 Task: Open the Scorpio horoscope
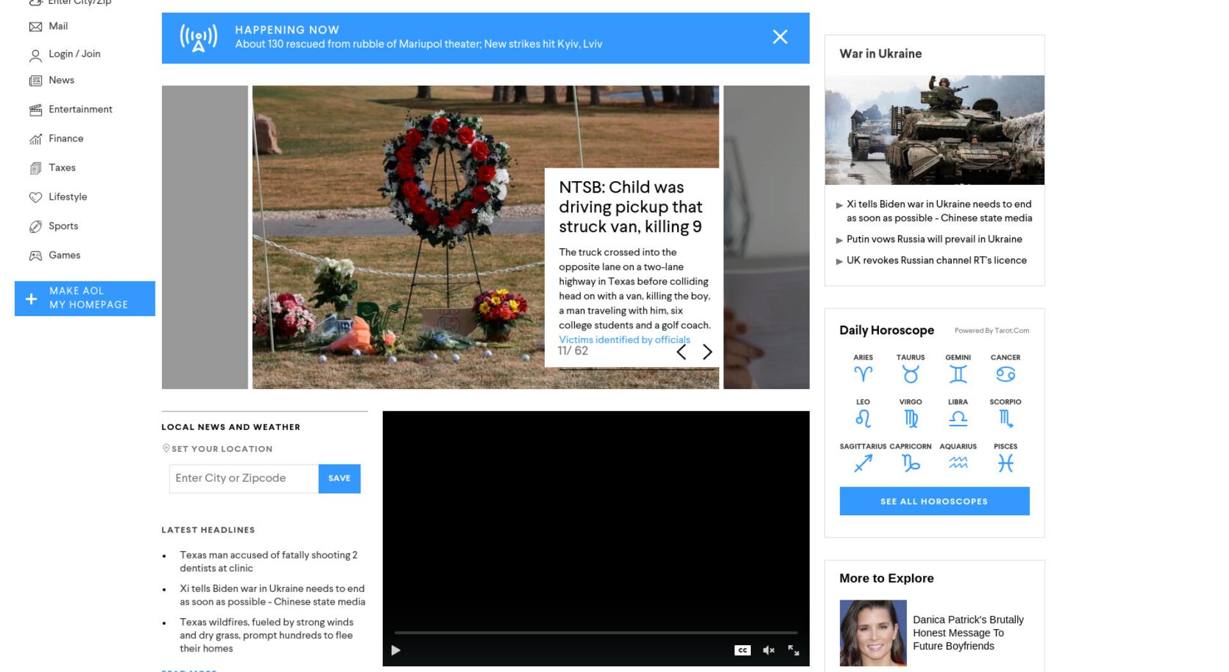tap(1006, 413)
